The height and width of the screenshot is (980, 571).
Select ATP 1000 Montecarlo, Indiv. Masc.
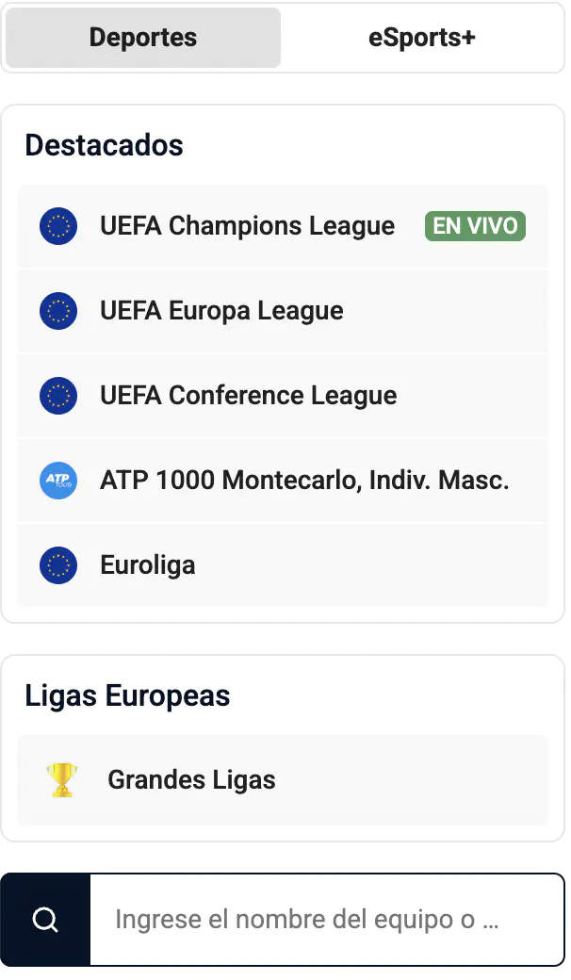point(304,481)
